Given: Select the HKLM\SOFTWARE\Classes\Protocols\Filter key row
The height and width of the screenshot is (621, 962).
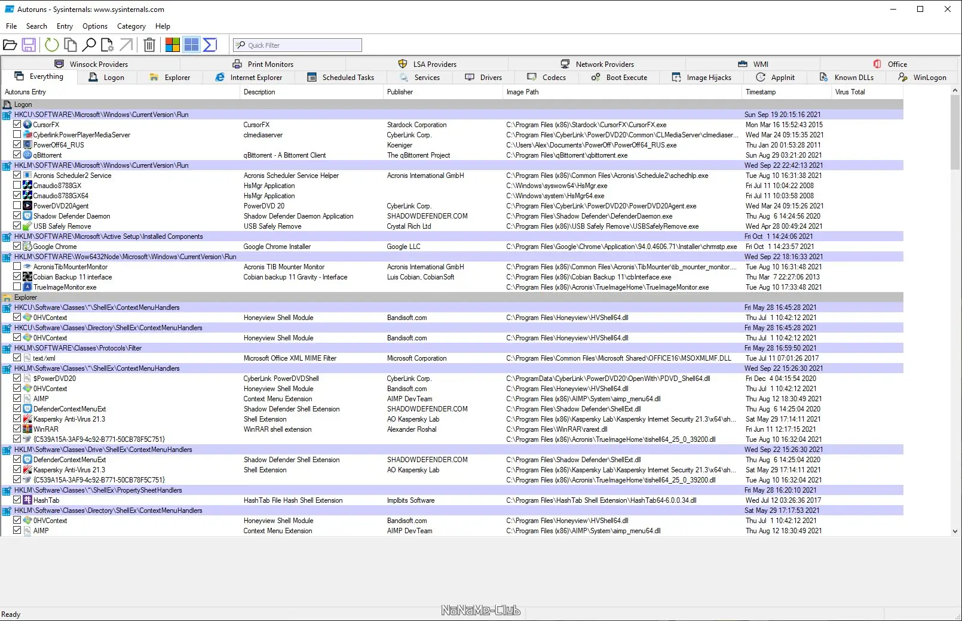Looking at the screenshot, I should tap(452, 348).
